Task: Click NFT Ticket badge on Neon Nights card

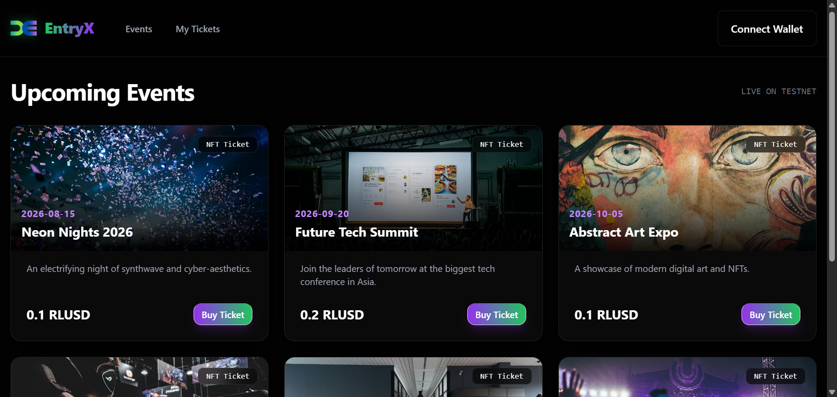Action: tap(228, 144)
